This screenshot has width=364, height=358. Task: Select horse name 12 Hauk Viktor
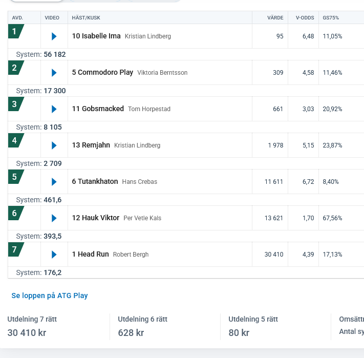coord(96,218)
